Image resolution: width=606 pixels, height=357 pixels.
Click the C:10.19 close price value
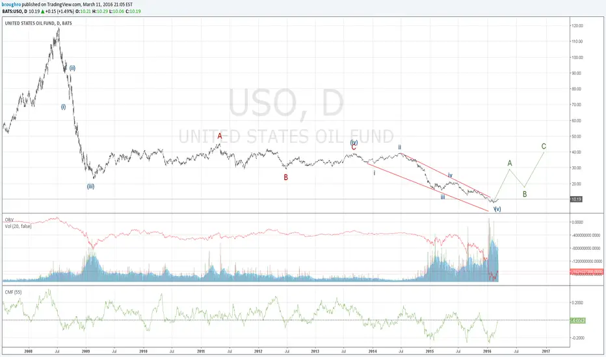(133, 11)
